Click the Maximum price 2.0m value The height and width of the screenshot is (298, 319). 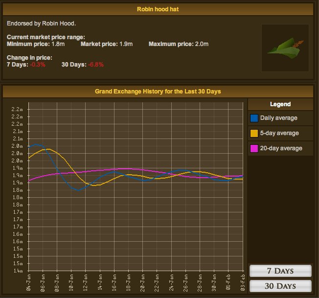tap(202, 44)
